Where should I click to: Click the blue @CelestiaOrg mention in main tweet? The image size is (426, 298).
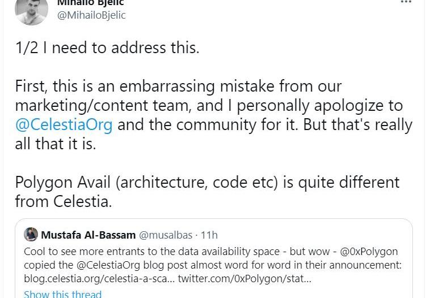[x=64, y=124]
